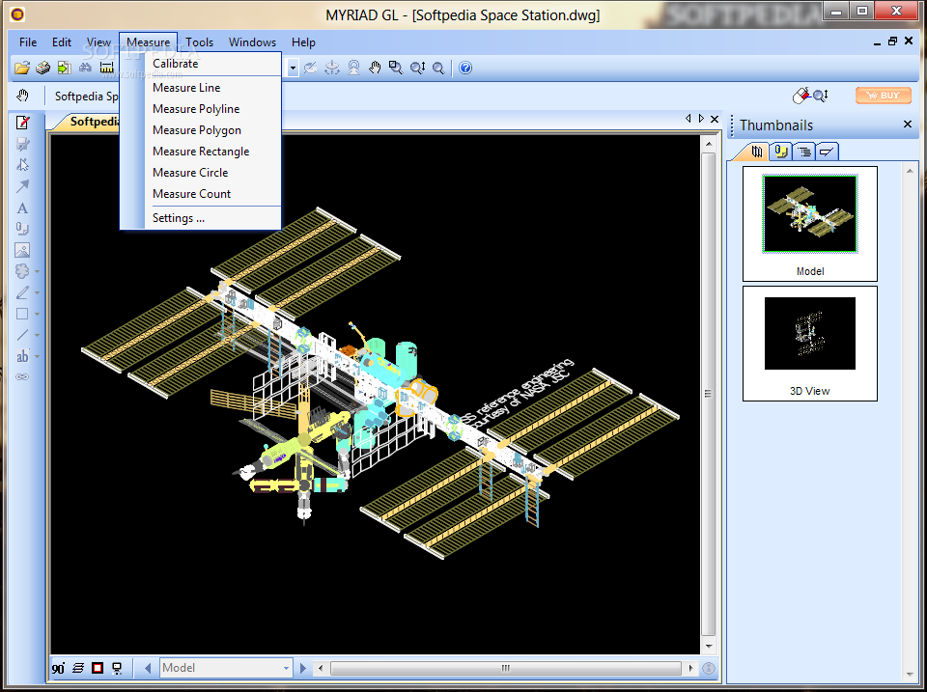The image size is (927, 692).
Task: Switch to the outline list tab in Thumbnails panel
Action: (x=804, y=152)
